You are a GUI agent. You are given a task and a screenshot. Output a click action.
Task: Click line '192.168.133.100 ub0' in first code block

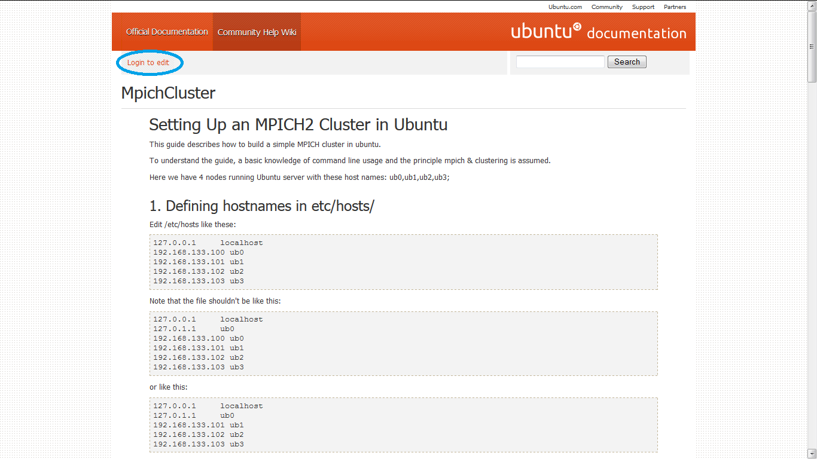click(x=199, y=252)
